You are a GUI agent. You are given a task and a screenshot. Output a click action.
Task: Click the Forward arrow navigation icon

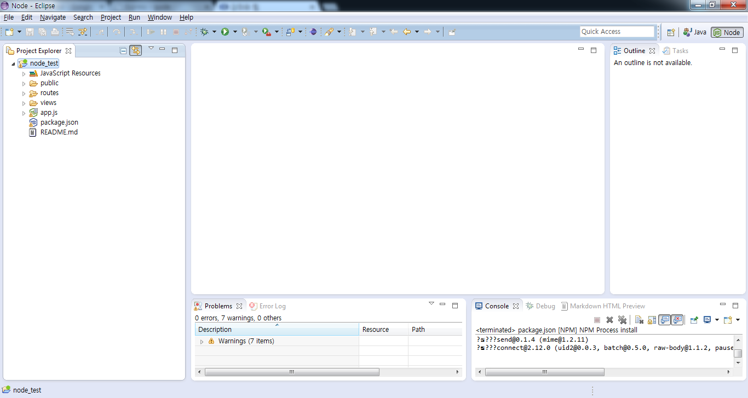pyautogui.click(x=428, y=32)
